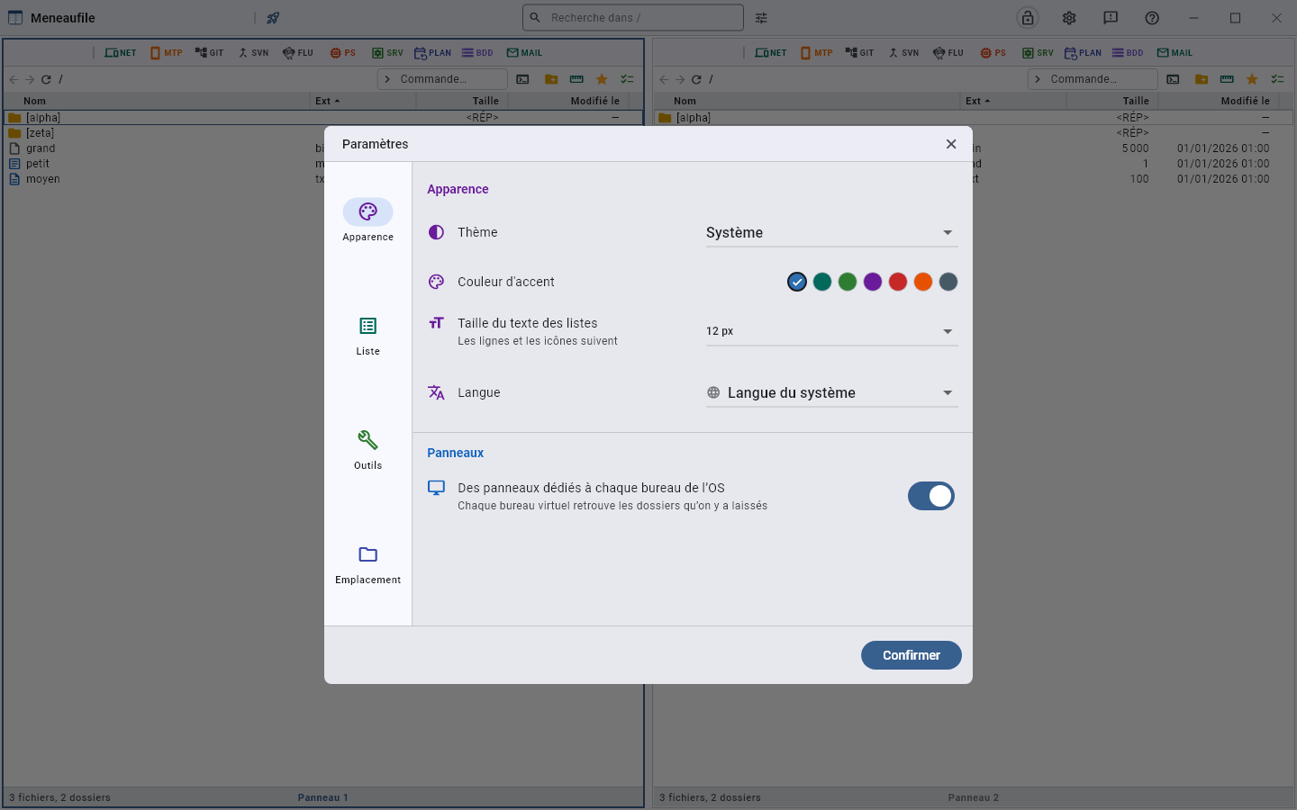Select the grey accent color
The image size is (1297, 810).
[x=948, y=282]
